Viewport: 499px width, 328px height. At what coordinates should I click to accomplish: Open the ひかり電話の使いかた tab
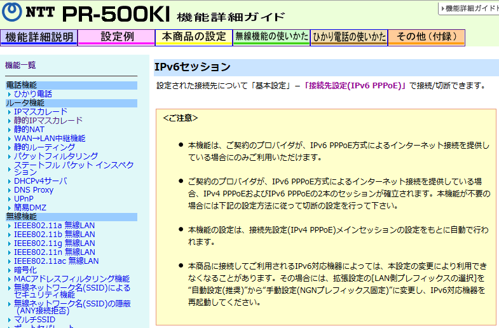pyautogui.click(x=349, y=38)
